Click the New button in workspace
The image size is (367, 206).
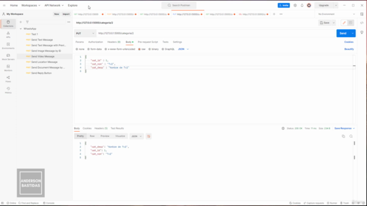coord(57,14)
